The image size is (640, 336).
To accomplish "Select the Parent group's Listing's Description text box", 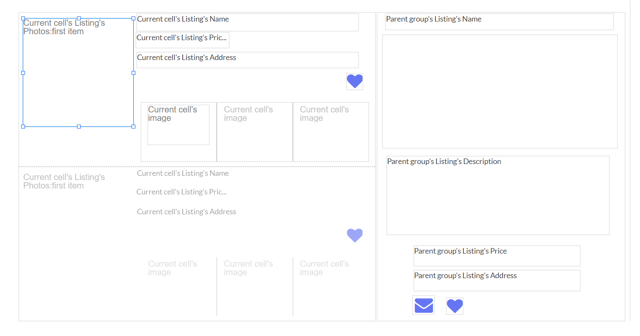I will [498, 195].
